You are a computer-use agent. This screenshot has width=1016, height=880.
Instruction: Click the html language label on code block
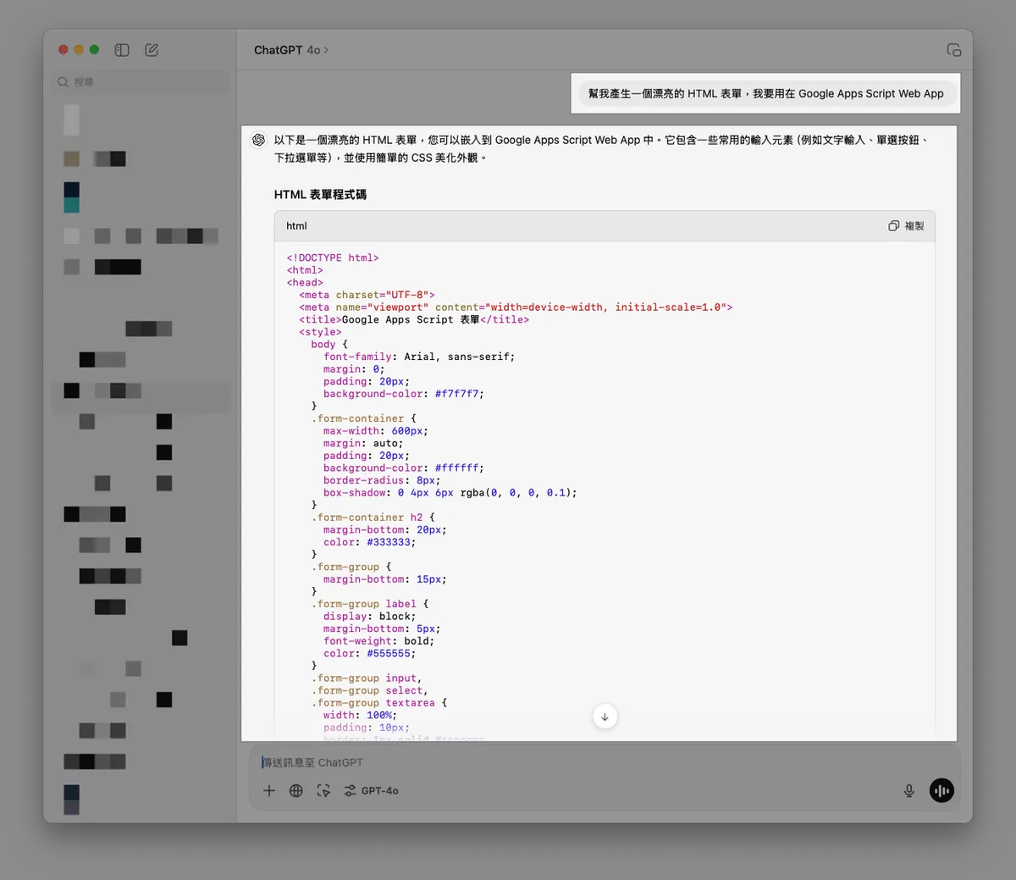point(296,226)
